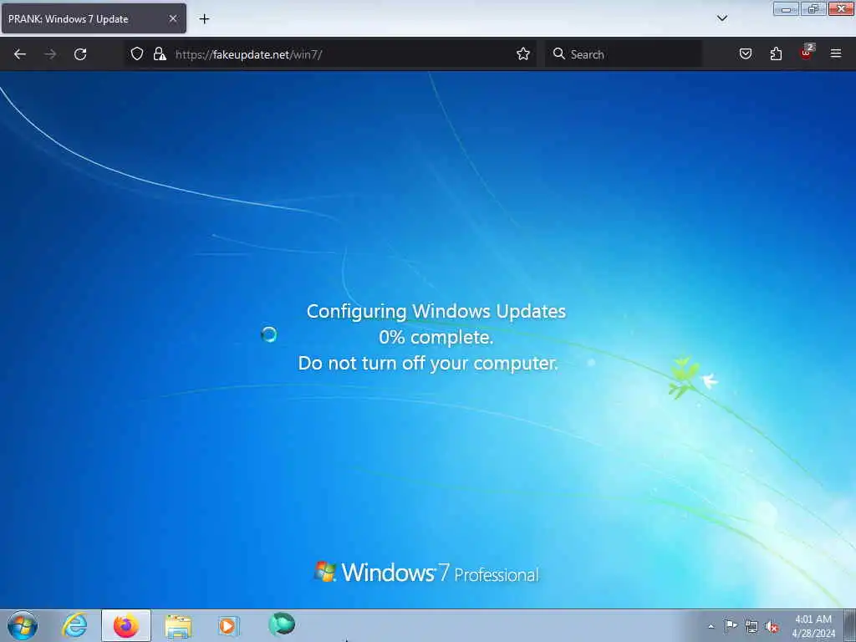View site security padlock details
856x642 pixels.
click(x=160, y=53)
